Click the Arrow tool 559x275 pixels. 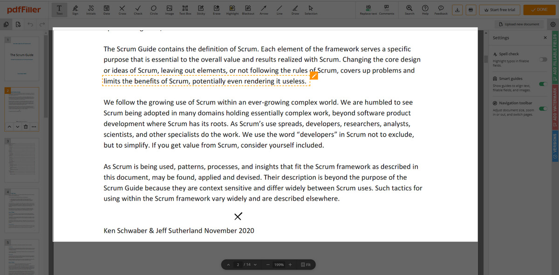[264, 10]
